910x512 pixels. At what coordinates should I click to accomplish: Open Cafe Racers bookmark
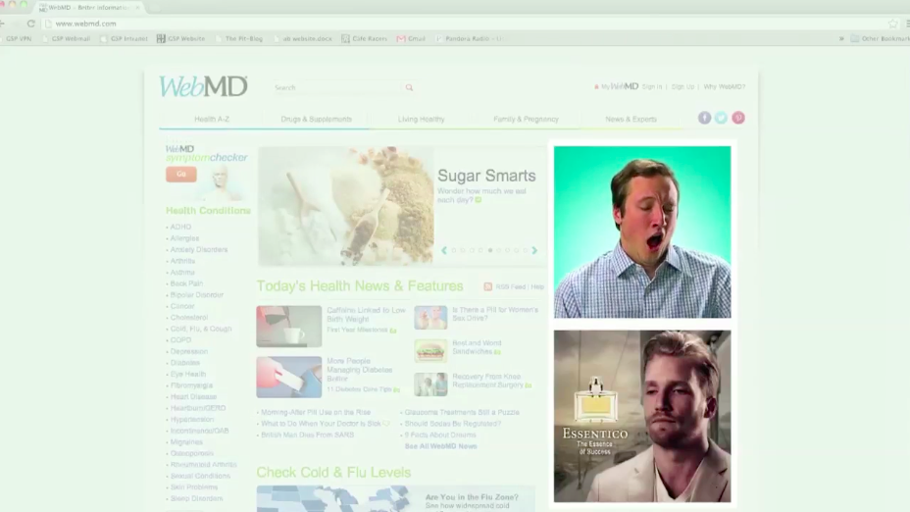pyautogui.click(x=364, y=38)
